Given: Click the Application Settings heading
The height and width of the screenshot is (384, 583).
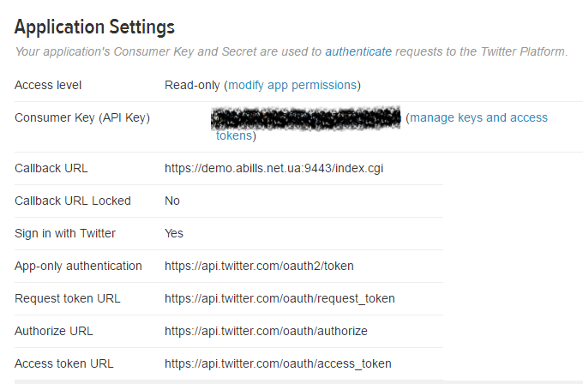Looking at the screenshot, I should point(94,27).
